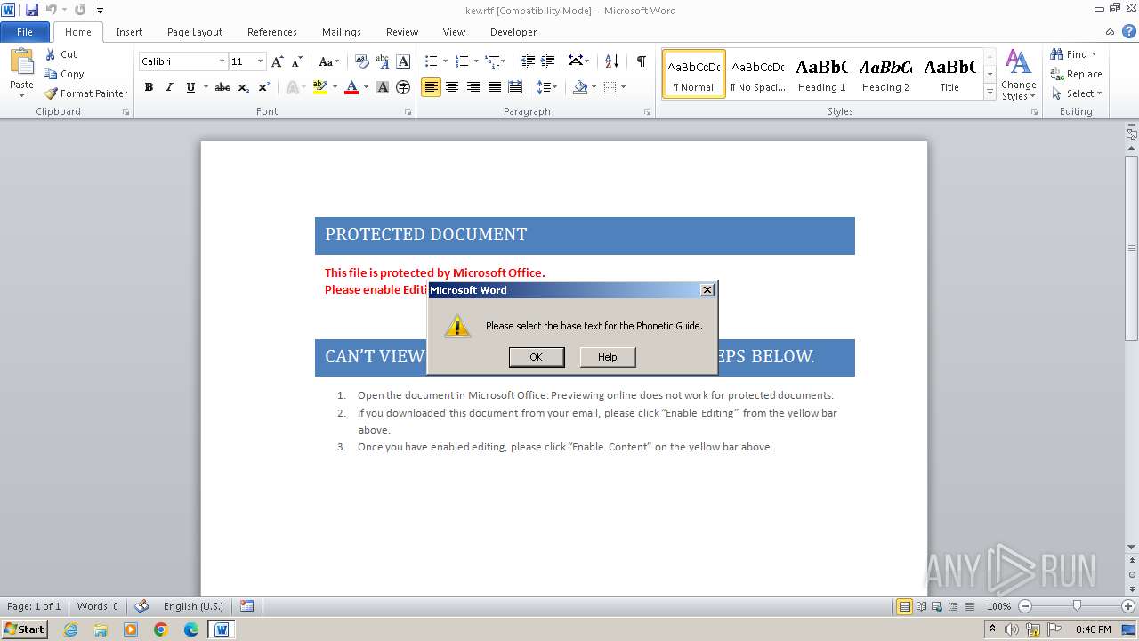This screenshot has width=1139, height=641.
Task: Click the Sort icon
Action: pyautogui.click(x=611, y=61)
